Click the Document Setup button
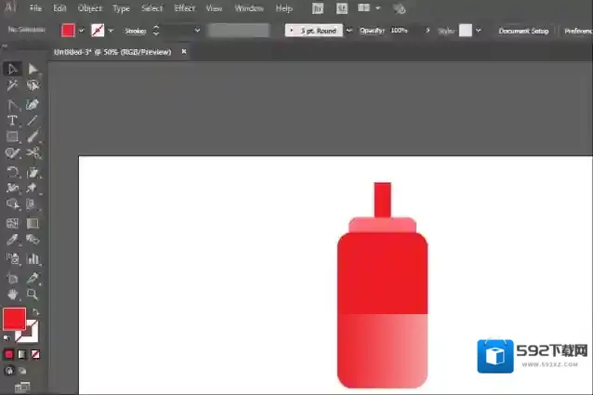Screen dimensions: 593x395 (x=524, y=30)
